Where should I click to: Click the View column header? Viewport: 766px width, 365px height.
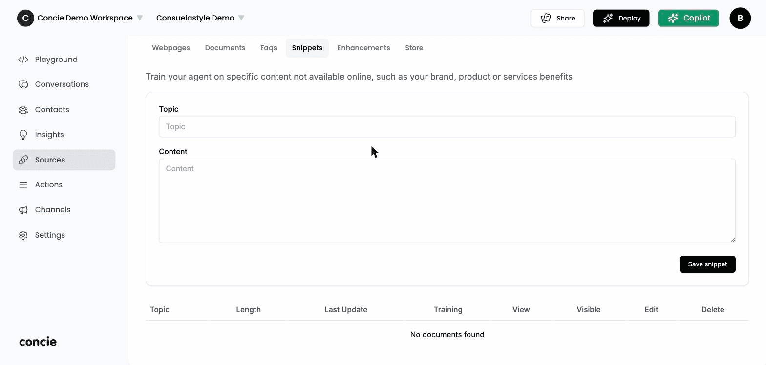[521, 310]
